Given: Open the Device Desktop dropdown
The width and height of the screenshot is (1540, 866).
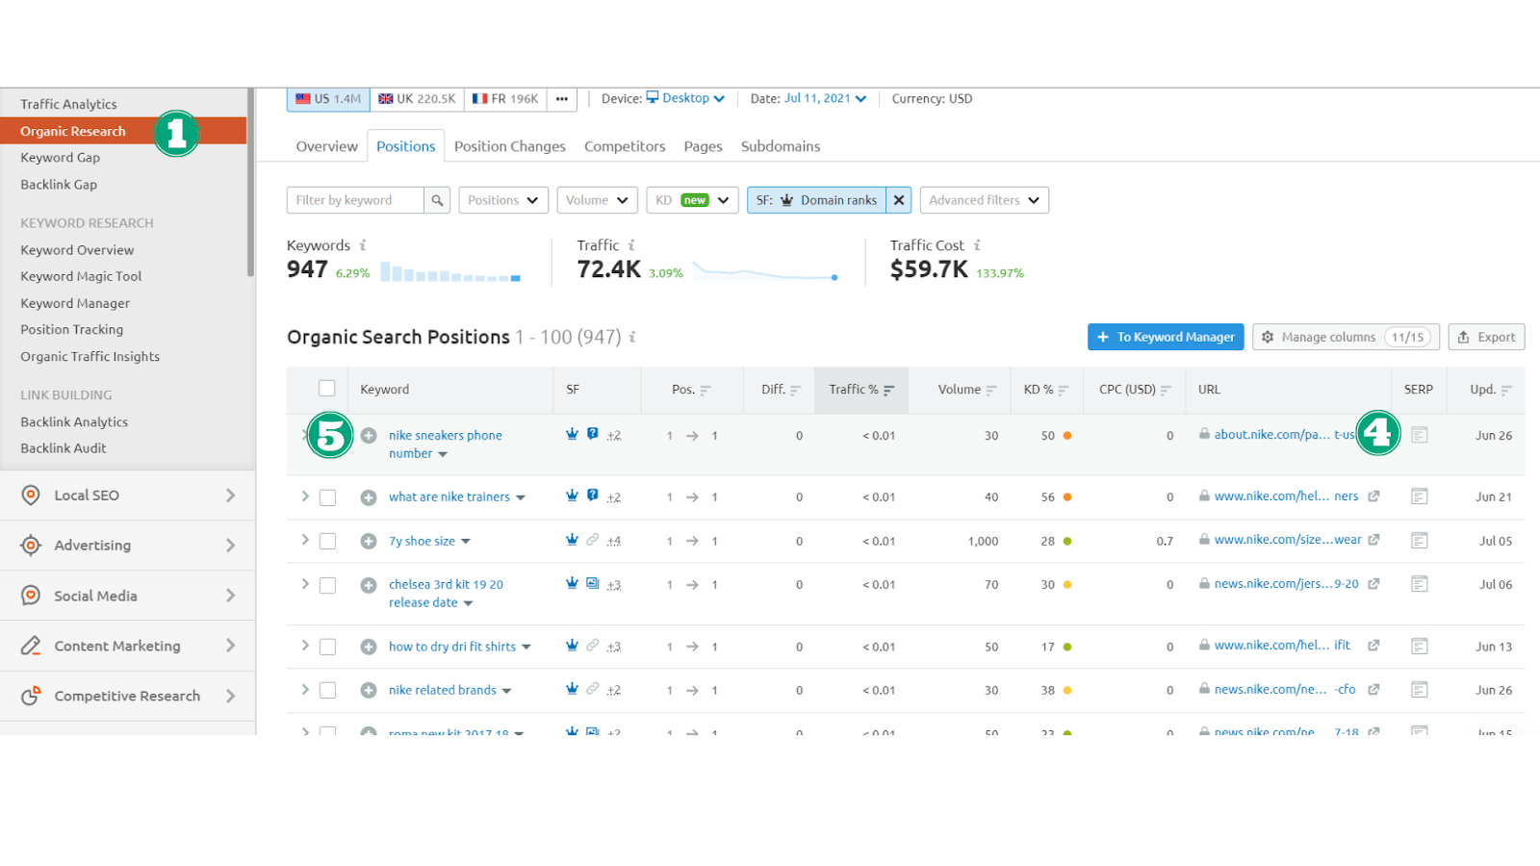Looking at the screenshot, I should tap(685, 98).
